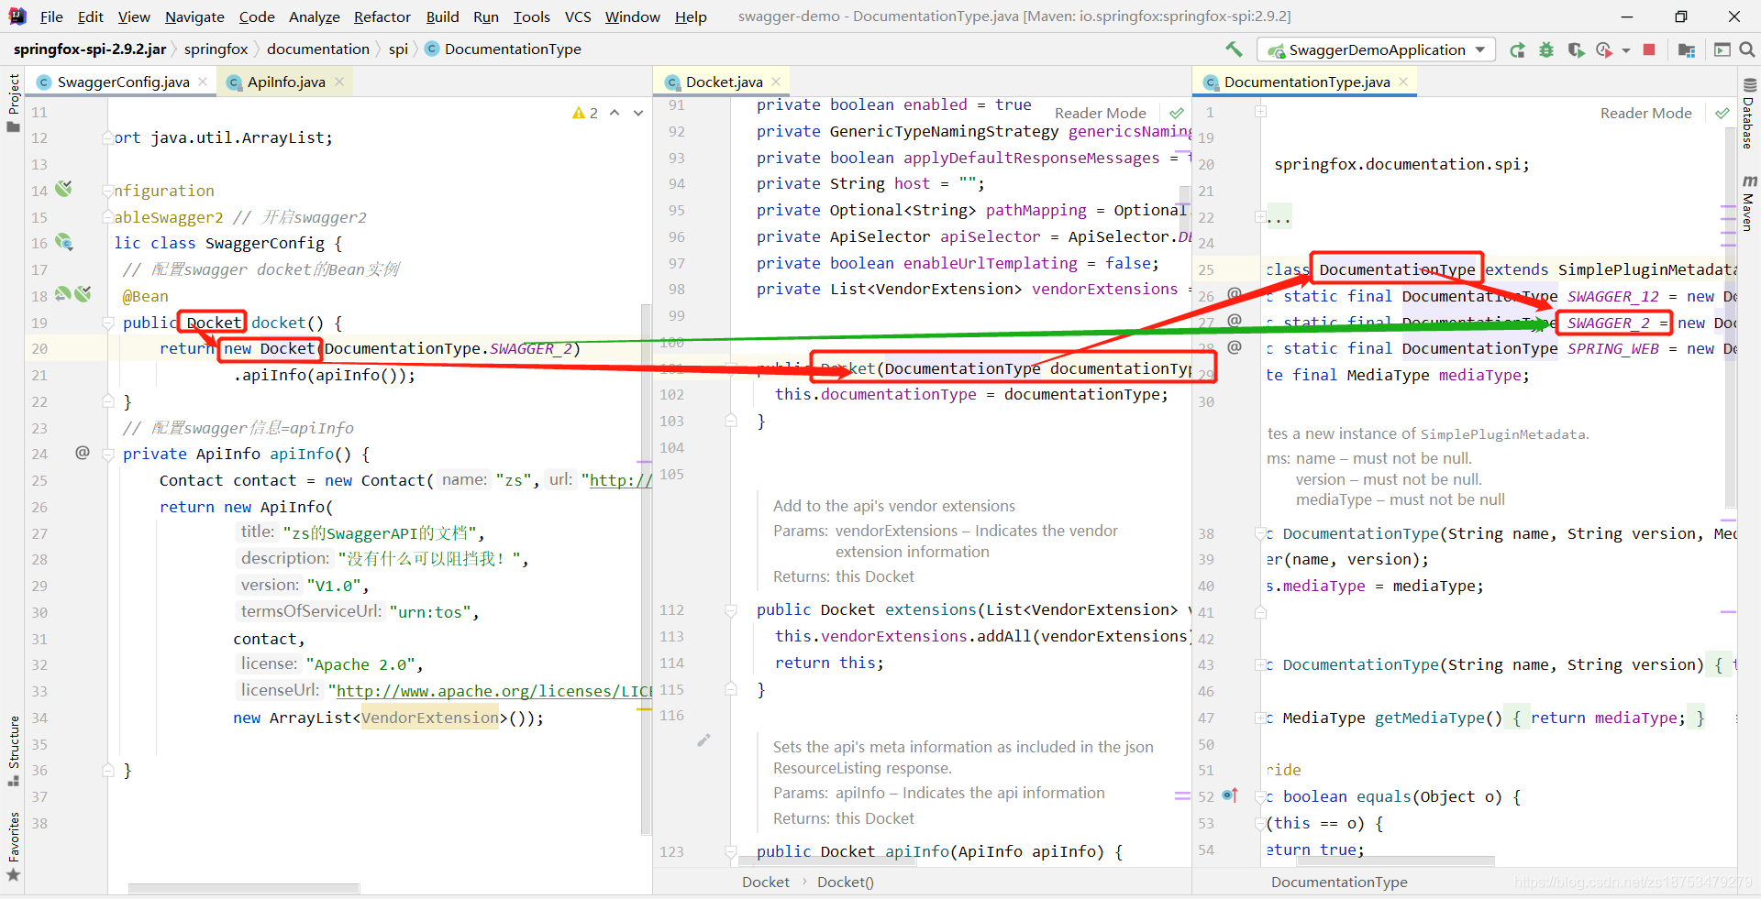Click the spi breadcrumb in navigation bar

(398, 49)
